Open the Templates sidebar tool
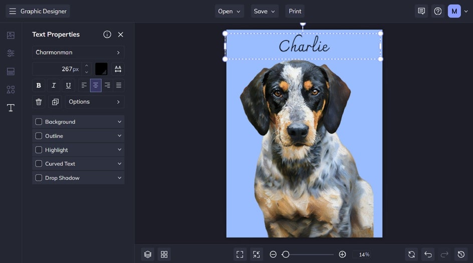This screenshot has width=473, height=263. tap(11, 71)
